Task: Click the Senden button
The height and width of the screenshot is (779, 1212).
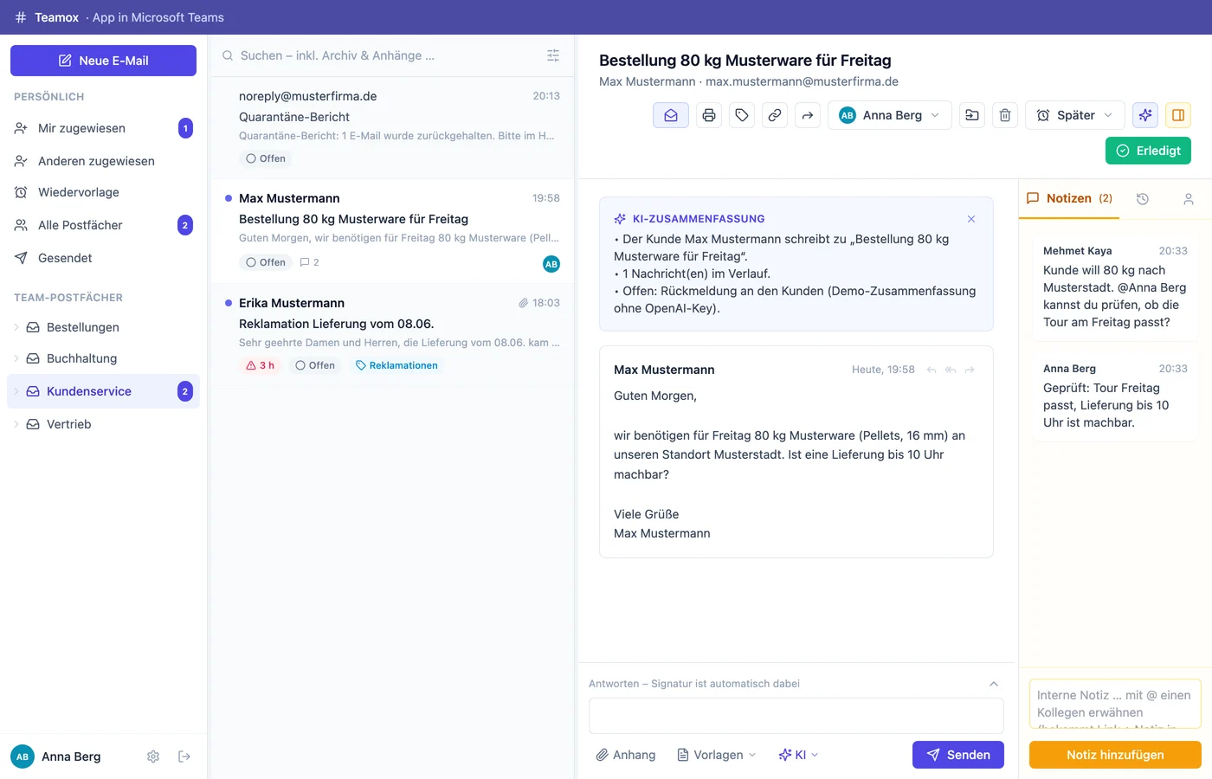Action: pos(958,755)
